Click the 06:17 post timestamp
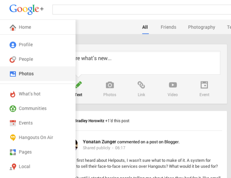Image resolution: width=231 pixels, height=178 pixels. click(x=120, y=148)
